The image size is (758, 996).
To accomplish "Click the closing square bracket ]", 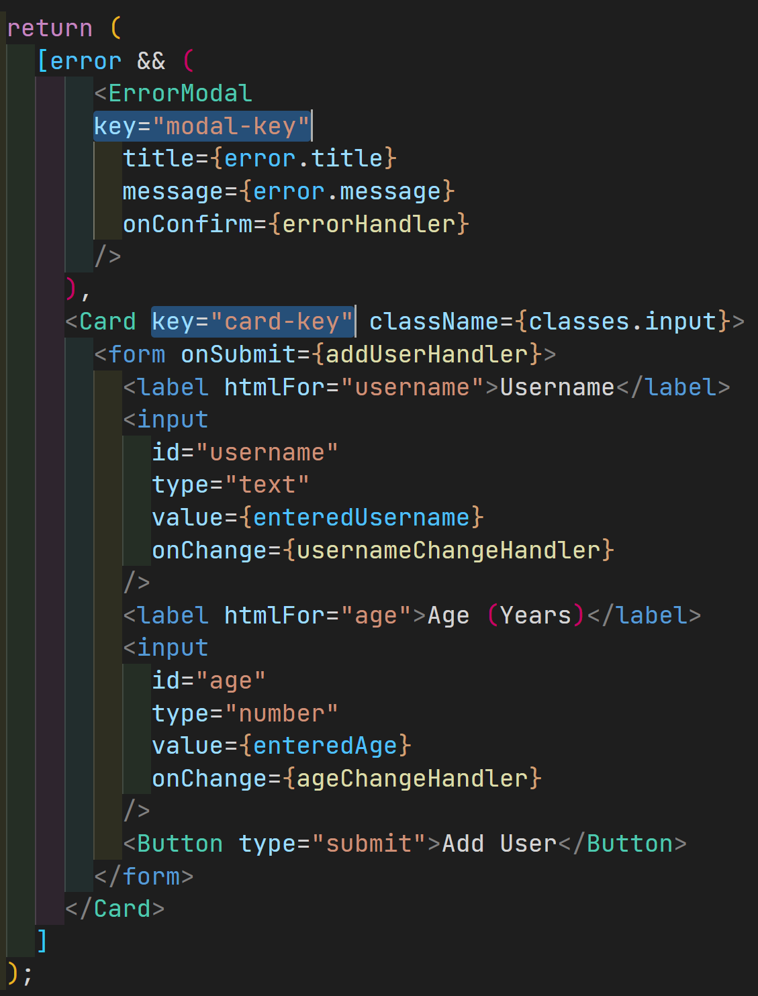I will tap(42, 942).
